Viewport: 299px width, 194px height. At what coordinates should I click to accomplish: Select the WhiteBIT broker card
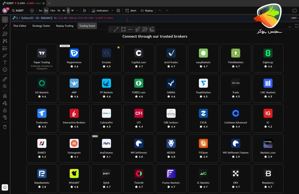pos(74,178)
